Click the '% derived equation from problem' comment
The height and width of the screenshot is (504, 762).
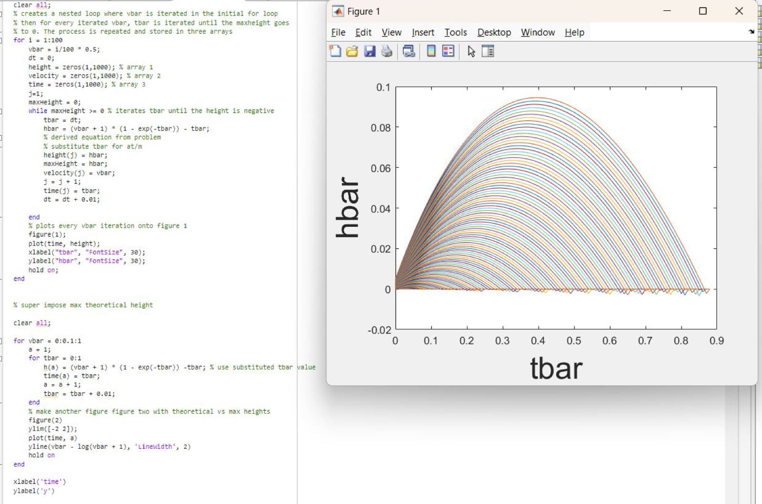point(102,137)
